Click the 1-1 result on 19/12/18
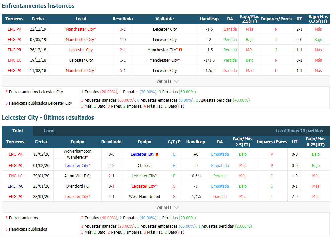The image size is (334, 237). (x=123, y=60)
